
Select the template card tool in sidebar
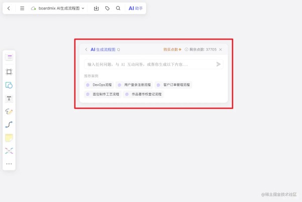pos(9,57)
